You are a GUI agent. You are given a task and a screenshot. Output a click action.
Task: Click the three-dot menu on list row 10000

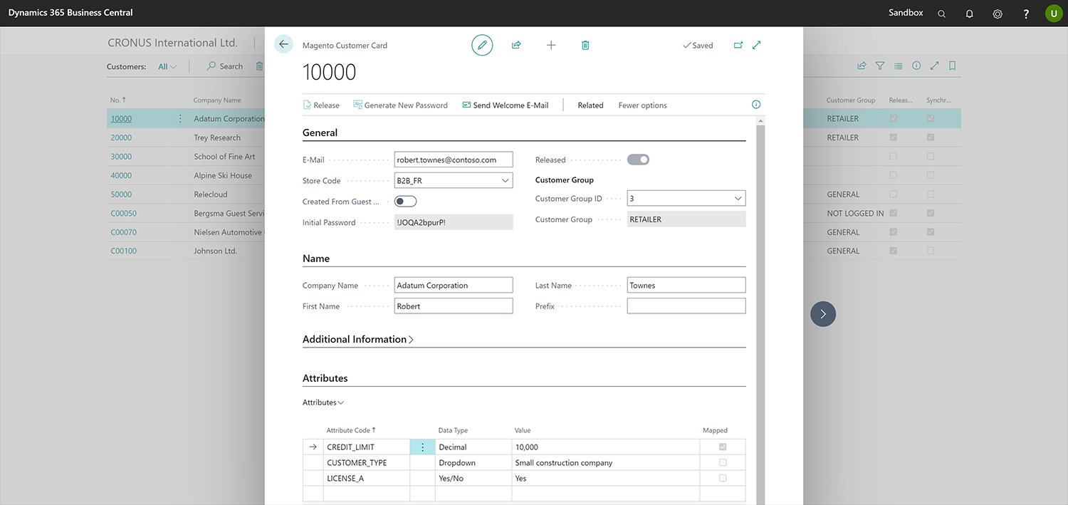click(180, 119)
